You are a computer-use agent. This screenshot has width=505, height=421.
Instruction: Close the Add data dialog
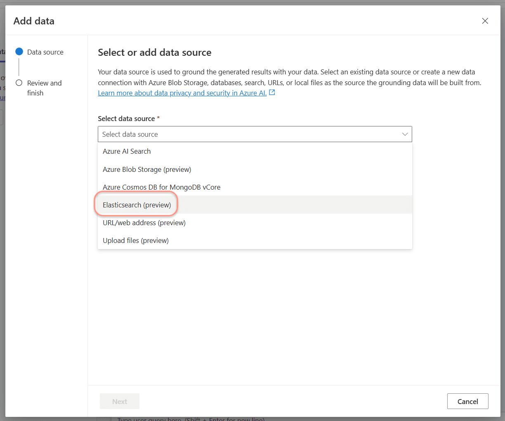(485, 21)
